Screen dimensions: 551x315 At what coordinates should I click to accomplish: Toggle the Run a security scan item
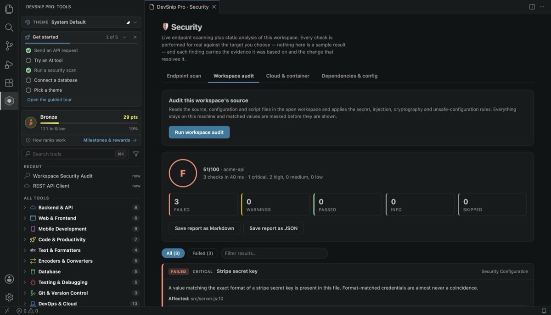click(x=28, y=70)
